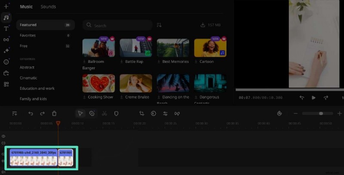Open the sort order dropdown beside search
This screenshot has width=344, height=175.
pyautogui.click(x=159, y=25)
